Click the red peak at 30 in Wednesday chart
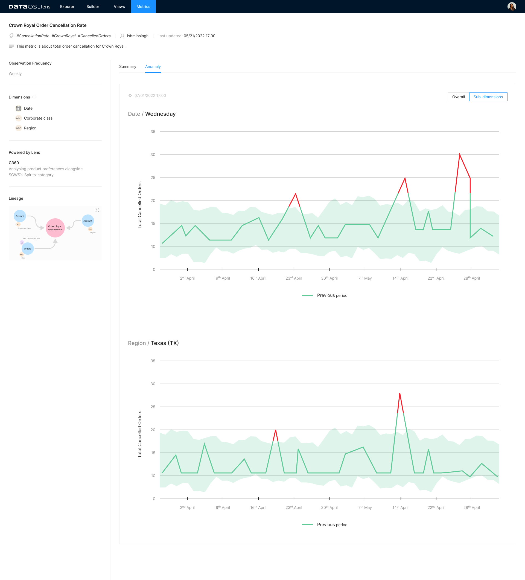 (x=459, y=155)
